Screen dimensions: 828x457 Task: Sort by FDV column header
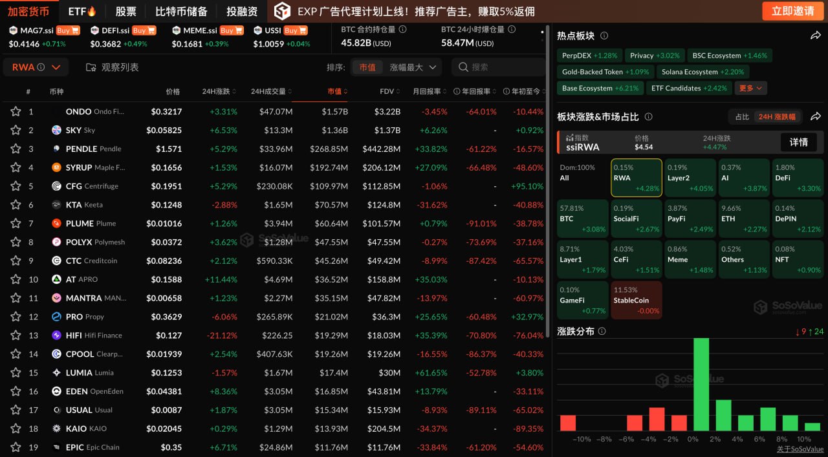(x=390, y=92)
